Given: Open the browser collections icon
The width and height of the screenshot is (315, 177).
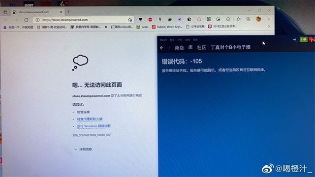Looking at the screenshot, I should point(248,19).
